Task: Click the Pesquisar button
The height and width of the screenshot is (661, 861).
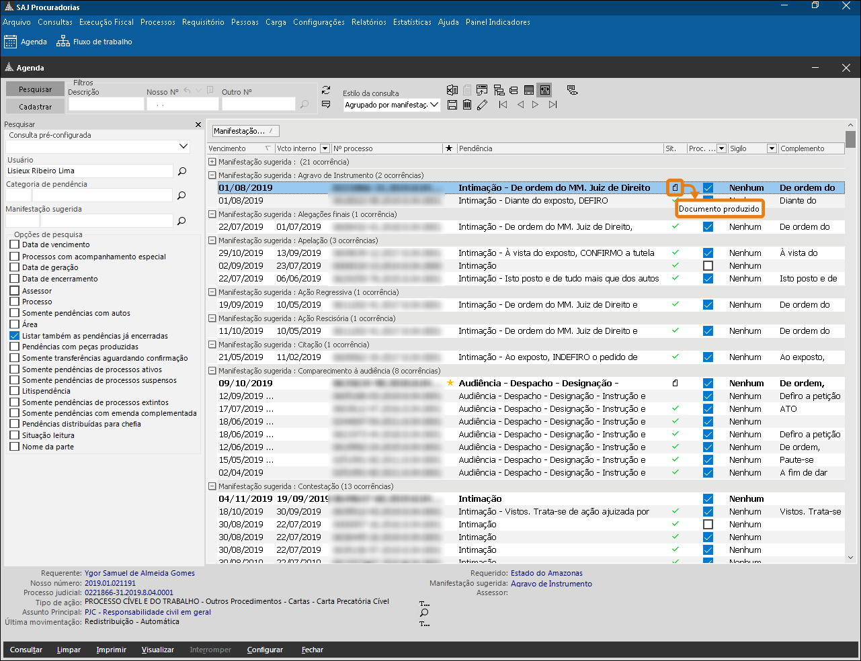Action: (x=36, y=89)
